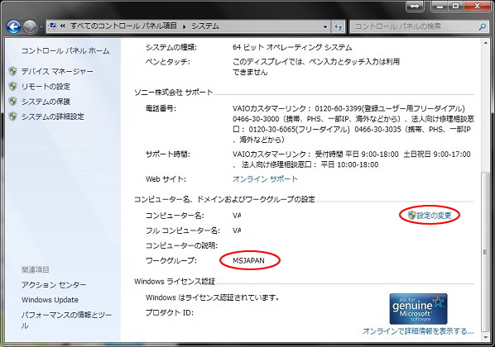Click the vertical scrollbar thumb
The height and width of the screenshot is (347, 495).
[486, 251]
